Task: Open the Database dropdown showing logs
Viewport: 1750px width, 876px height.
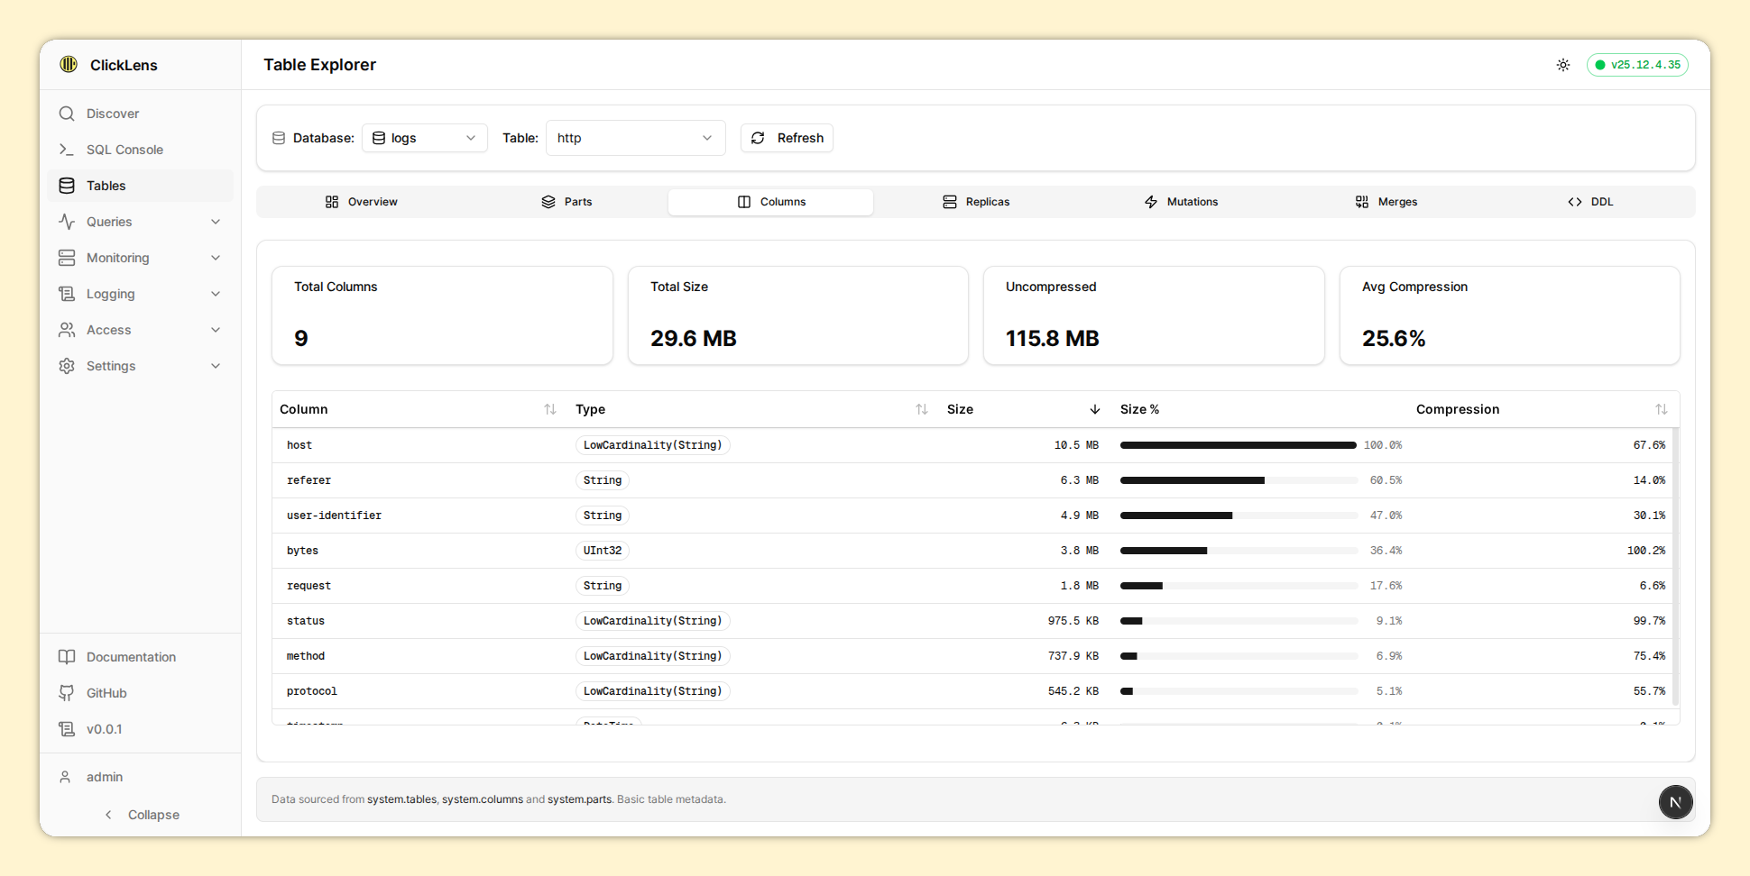Action: [x=424, y=138]
